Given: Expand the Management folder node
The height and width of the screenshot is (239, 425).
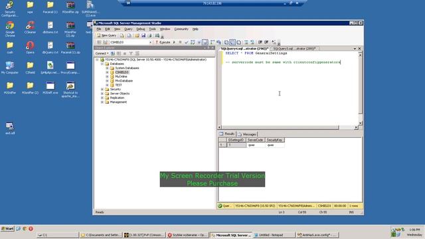Looking at the screenshot, I should tap(102, 102).
